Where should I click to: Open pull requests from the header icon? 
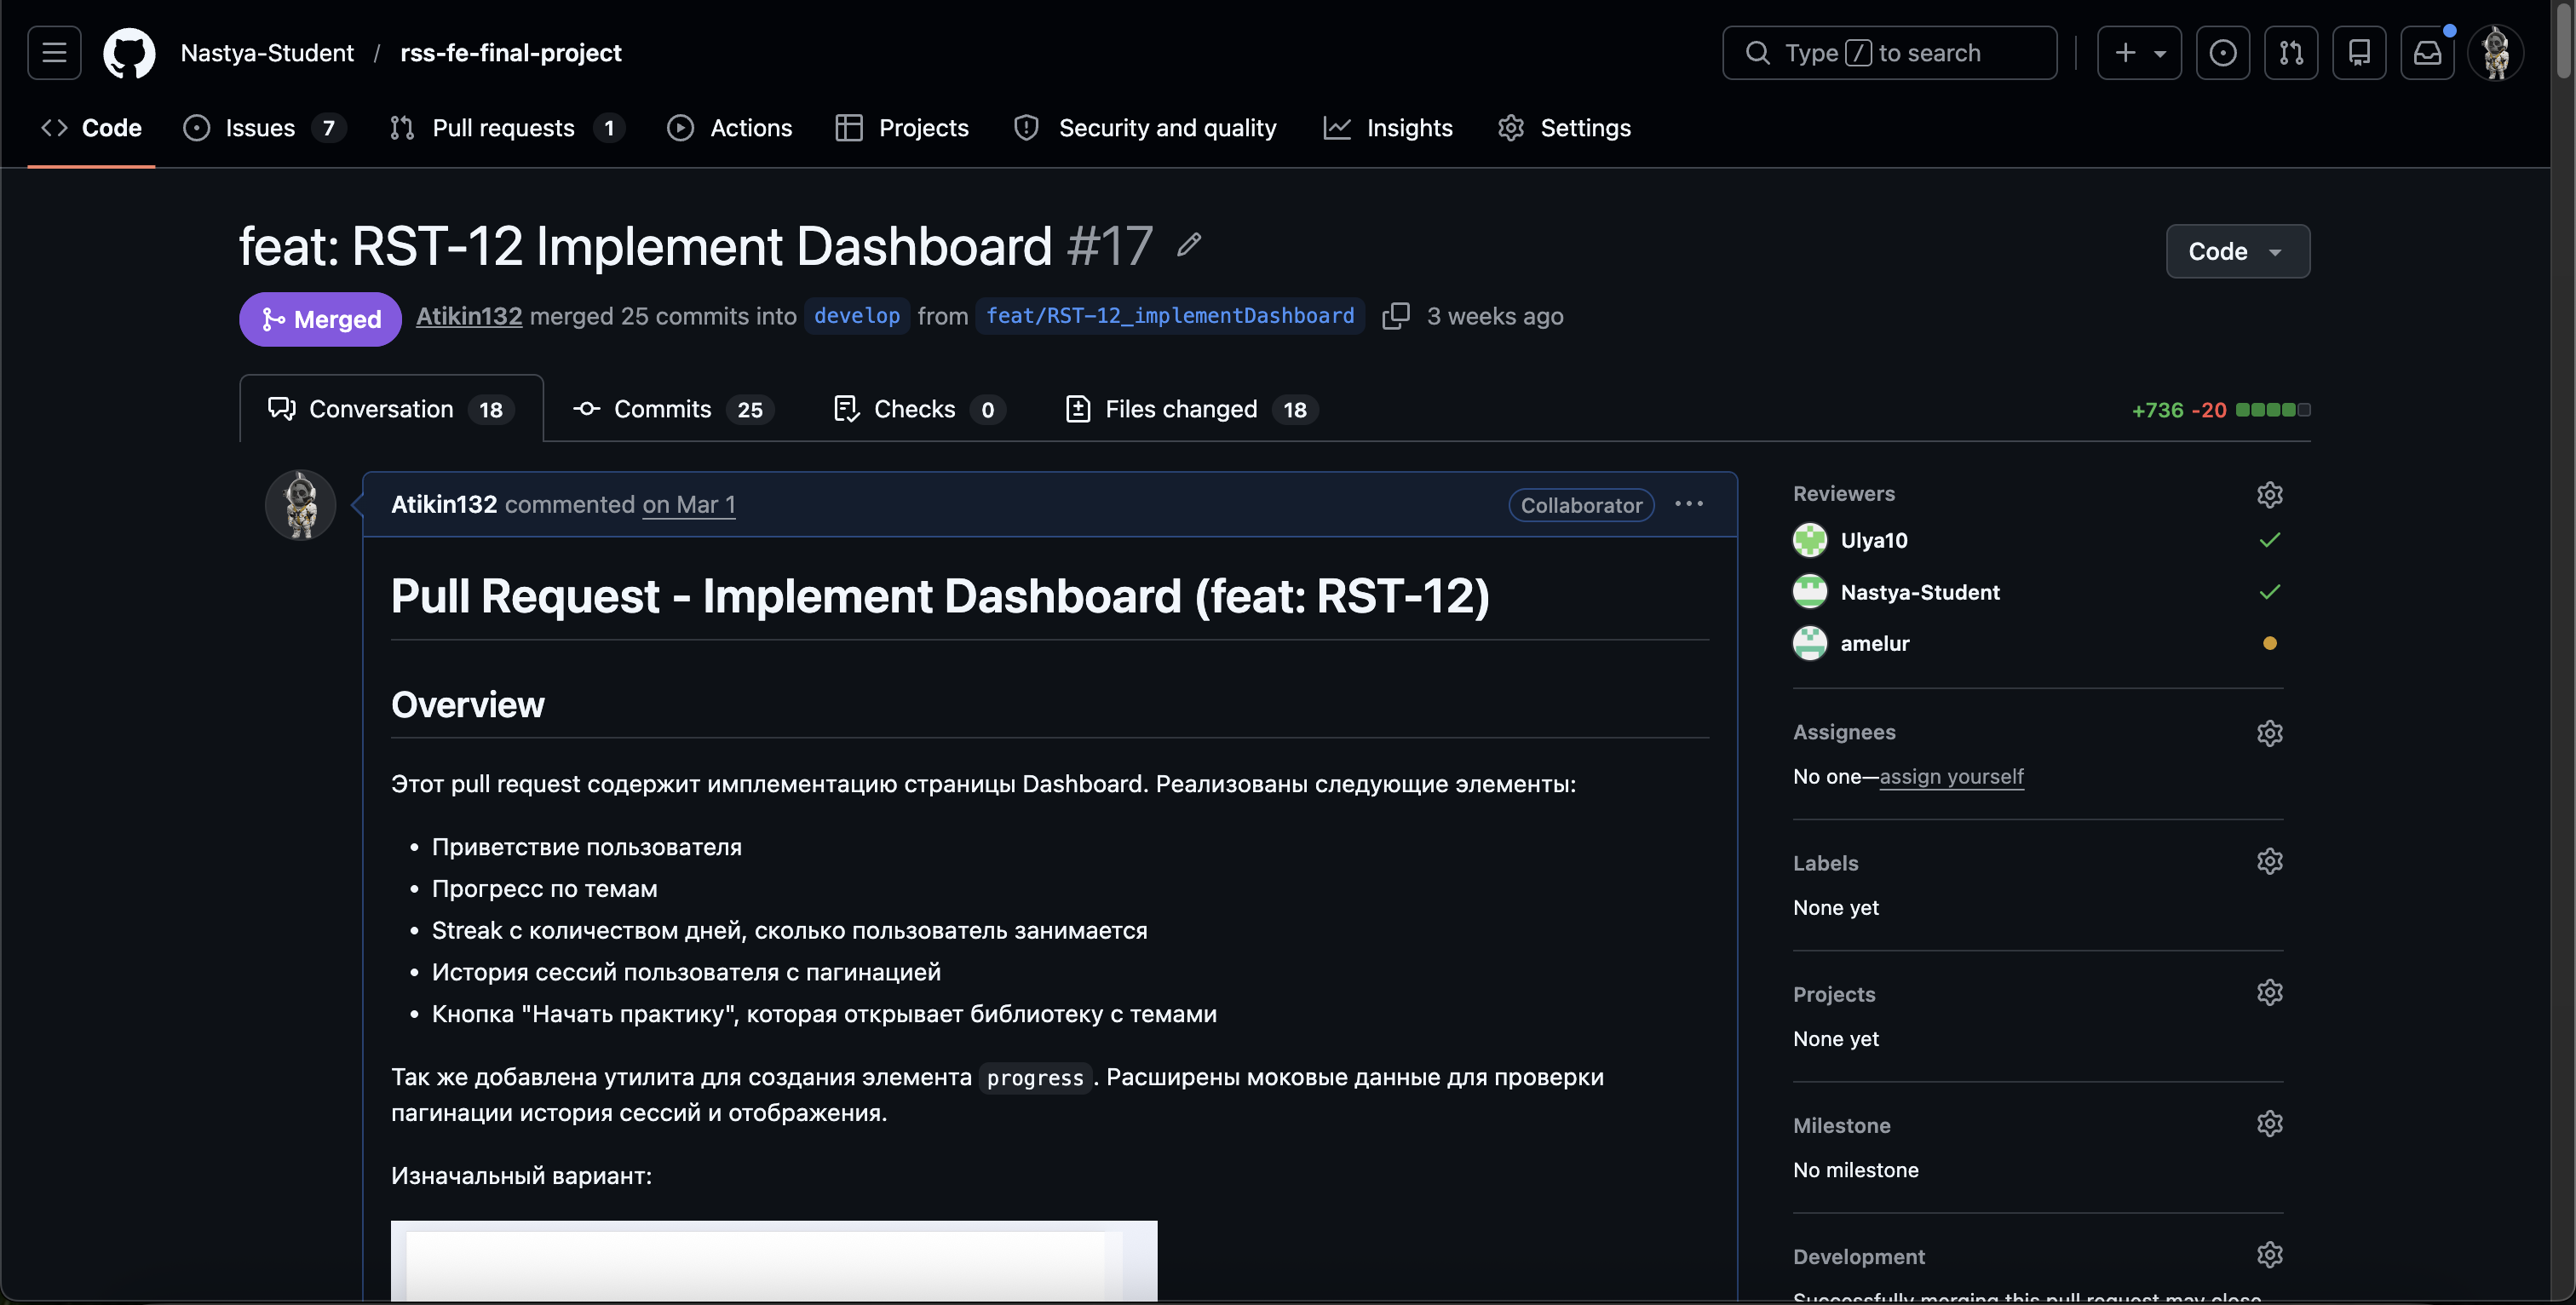2291,52
